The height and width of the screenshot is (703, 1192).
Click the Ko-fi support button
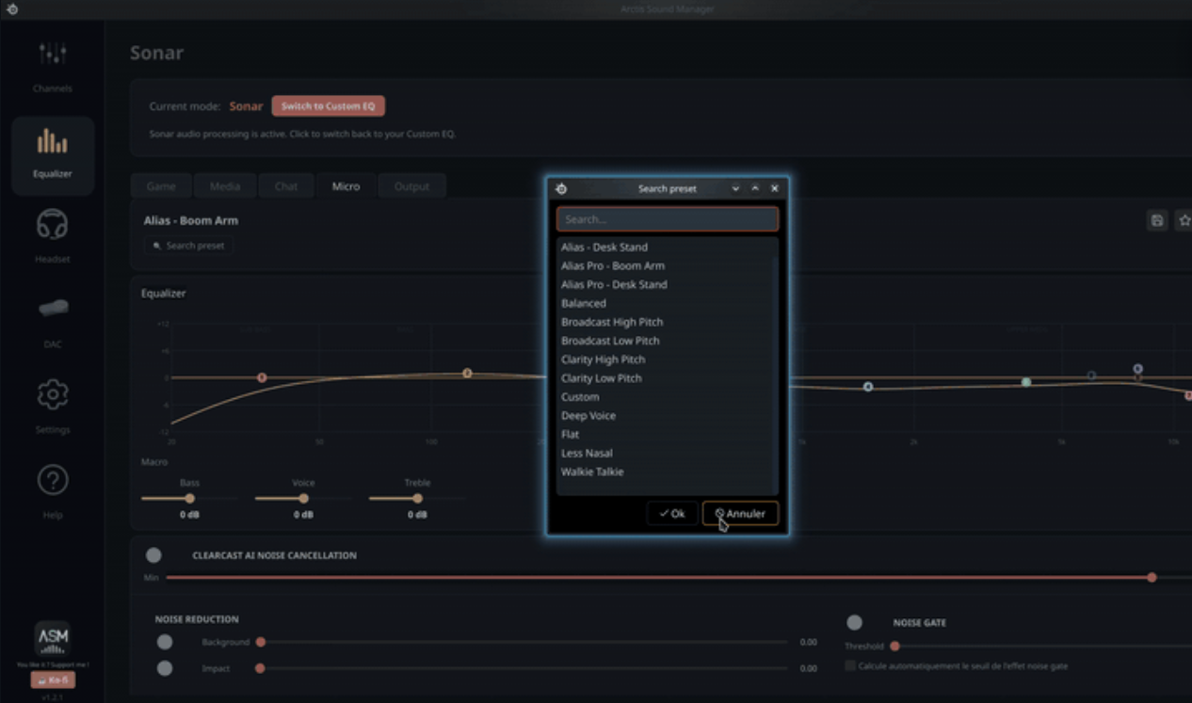[53, 679]
